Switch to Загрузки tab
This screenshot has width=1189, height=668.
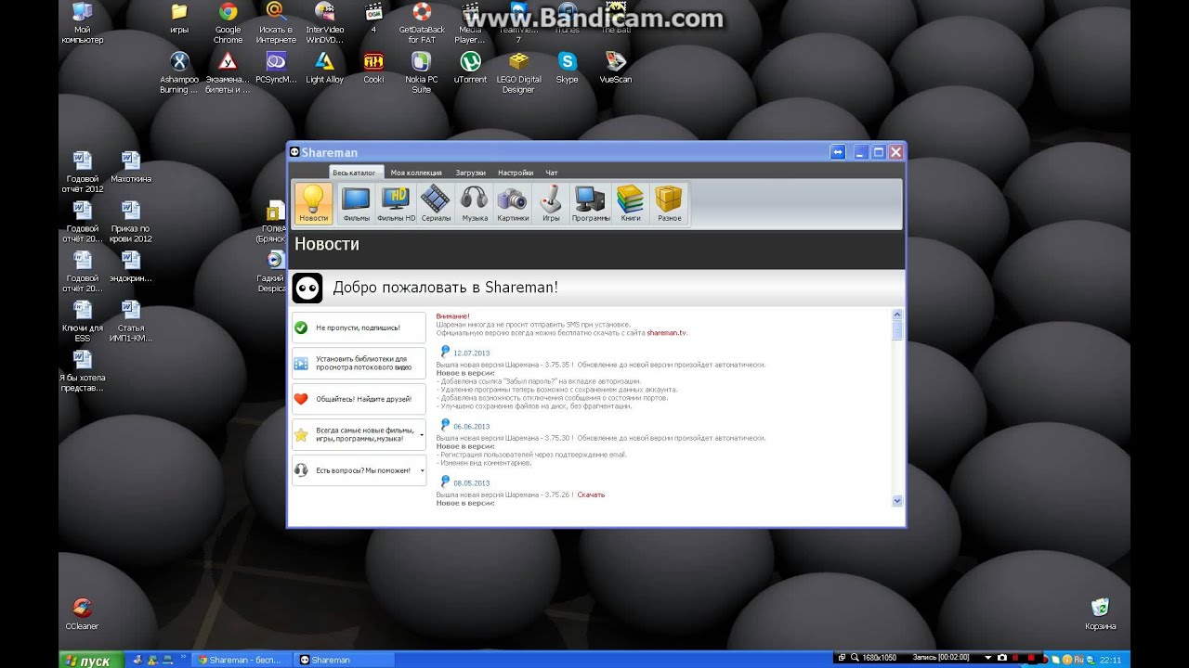coord(470,173)
